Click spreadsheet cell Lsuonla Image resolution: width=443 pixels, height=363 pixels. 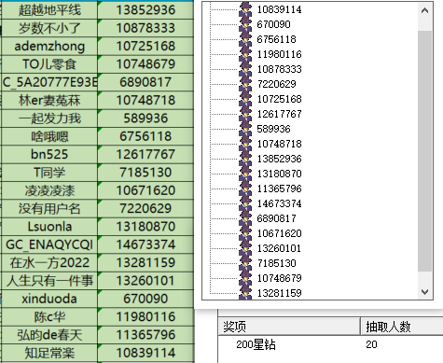pos(49,227)
